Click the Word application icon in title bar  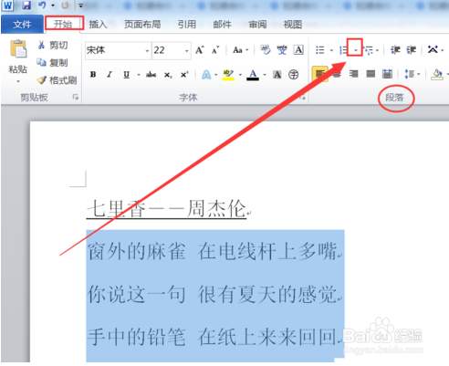(x=7, y=5)
